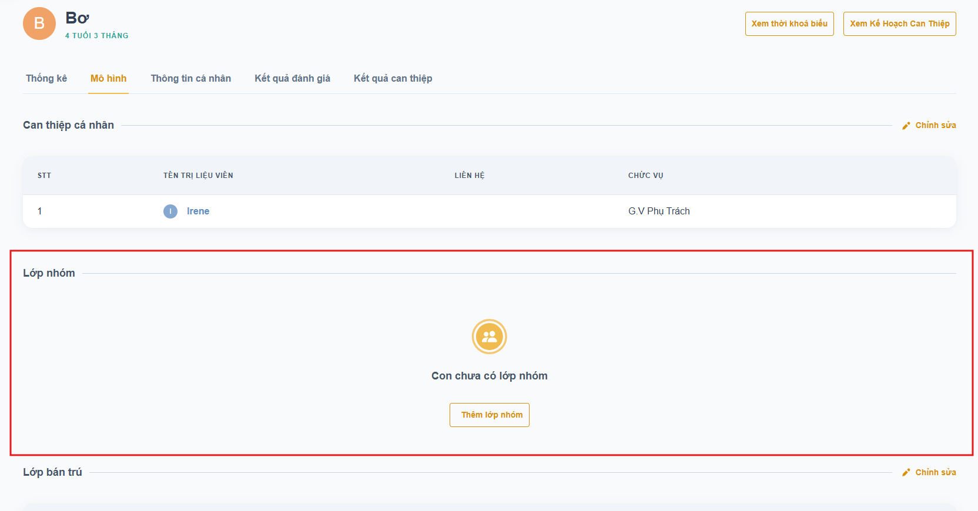Click Irene's round blue avatar icon
The width and height of the screenshot is (978, 511).
(170, 211)
